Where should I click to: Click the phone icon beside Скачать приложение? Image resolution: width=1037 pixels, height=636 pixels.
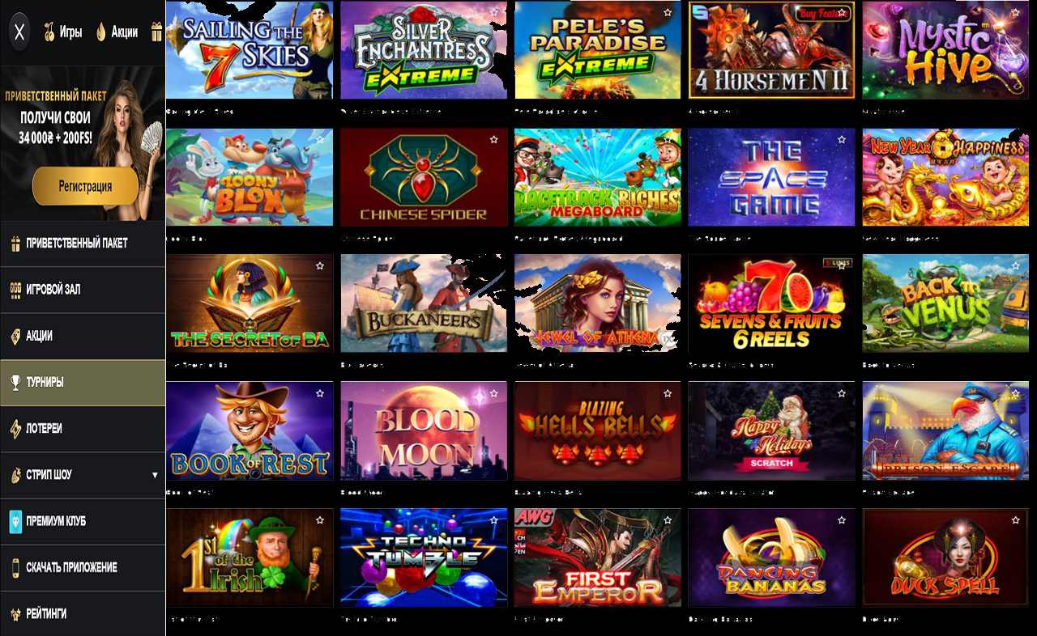(x=15, y=568)
